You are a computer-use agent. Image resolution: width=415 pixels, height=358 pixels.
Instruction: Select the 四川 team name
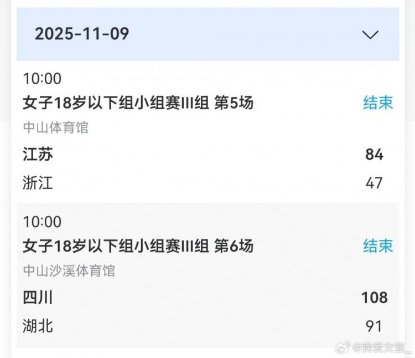pos(38,298)
